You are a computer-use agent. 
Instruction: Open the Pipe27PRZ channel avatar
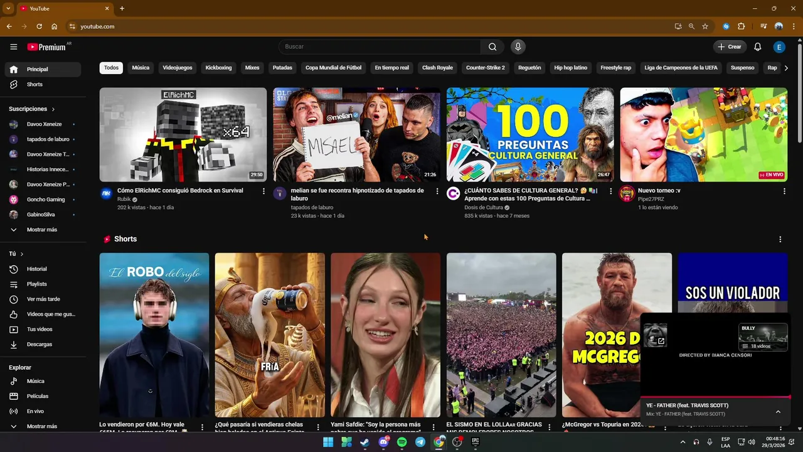[x=627, y=193]
